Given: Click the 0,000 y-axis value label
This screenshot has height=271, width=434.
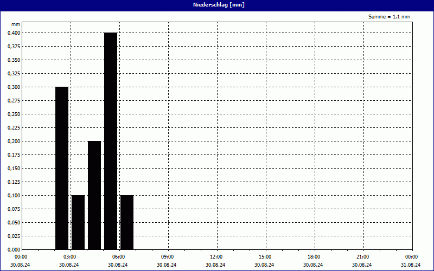Looking at the screenshot, I should tap(14, 249).
